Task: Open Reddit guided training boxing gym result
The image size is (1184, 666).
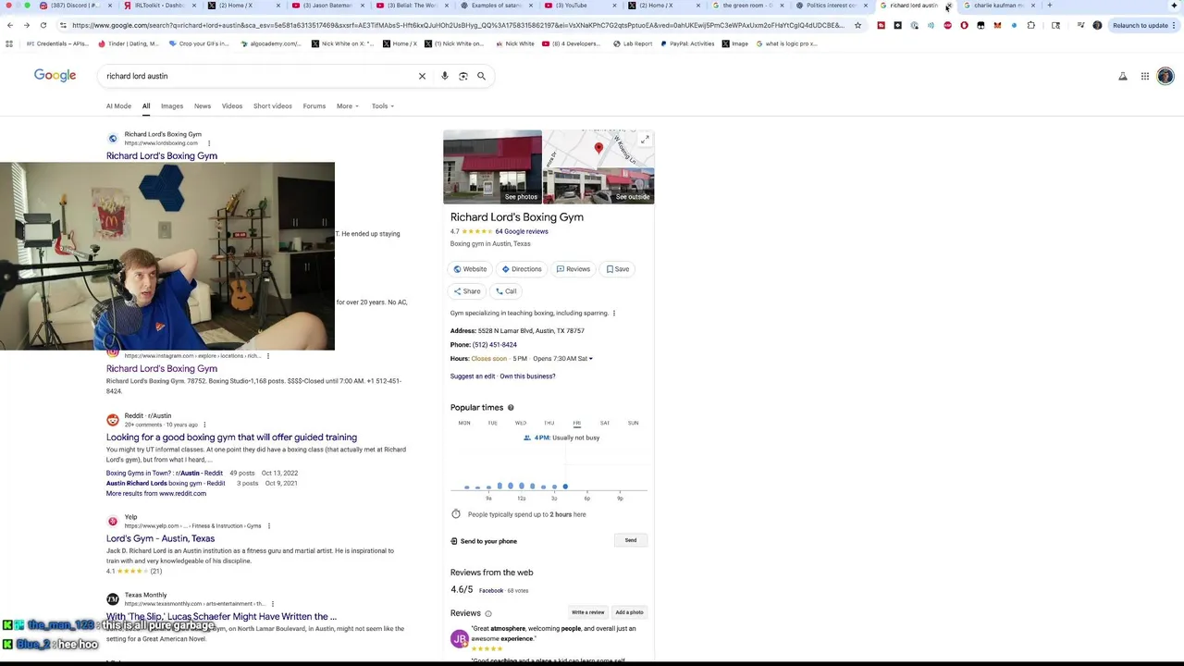Action: click(231, 438)
